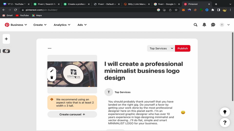Open Chrome three-dot menu
This screenshot has height=131, width=234.
230,10
